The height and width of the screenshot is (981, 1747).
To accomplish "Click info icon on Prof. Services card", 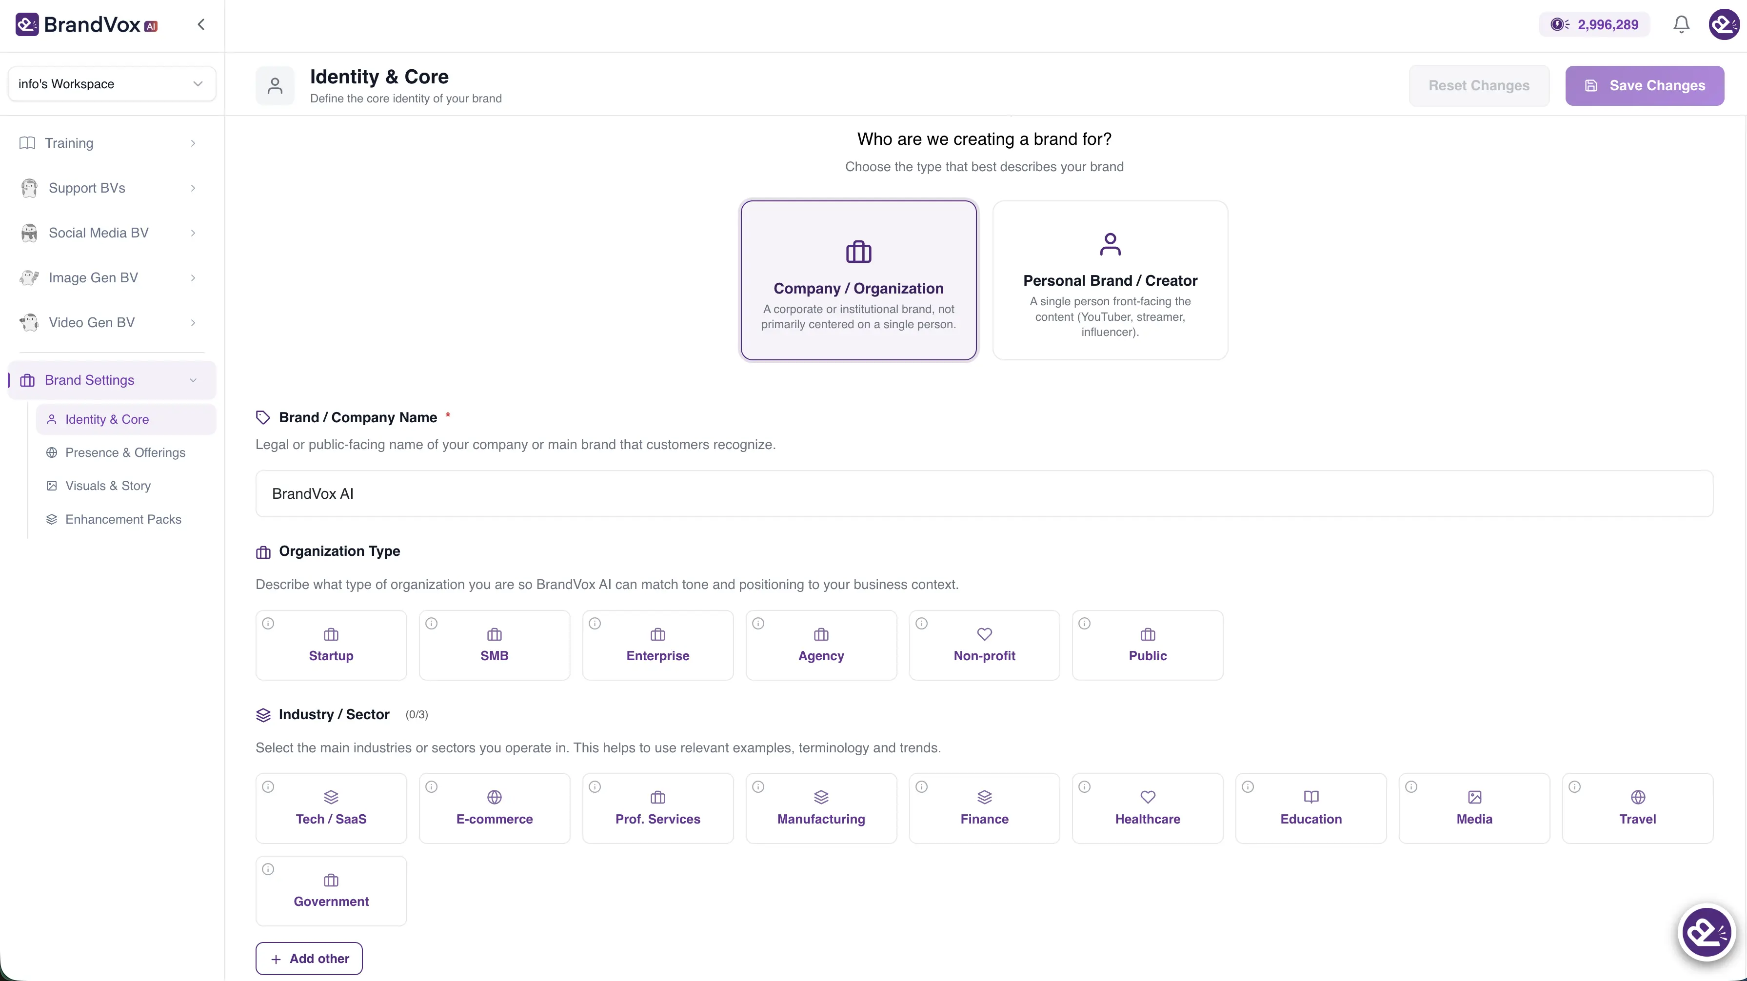I will click(595, 787).
